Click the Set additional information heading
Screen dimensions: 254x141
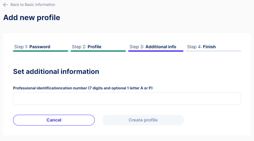click(56, 71)
